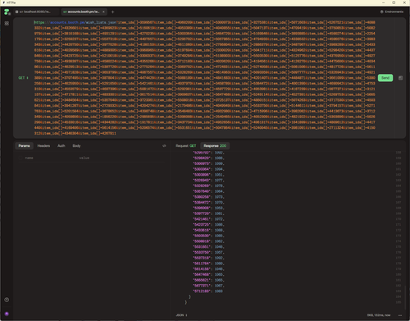Open the Body tab

point(76,146)
